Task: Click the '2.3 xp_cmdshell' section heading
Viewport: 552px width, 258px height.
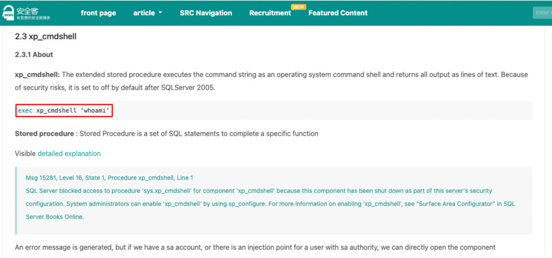Action: point(46,37)
